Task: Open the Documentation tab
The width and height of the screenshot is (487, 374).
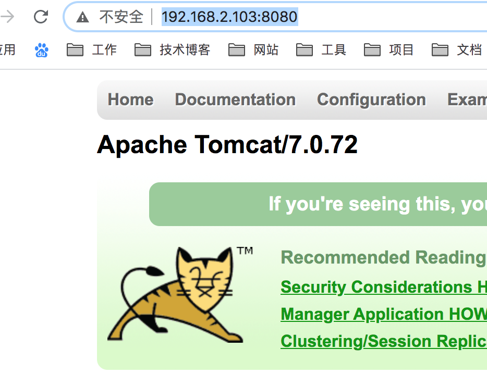Action: (235, 99)
